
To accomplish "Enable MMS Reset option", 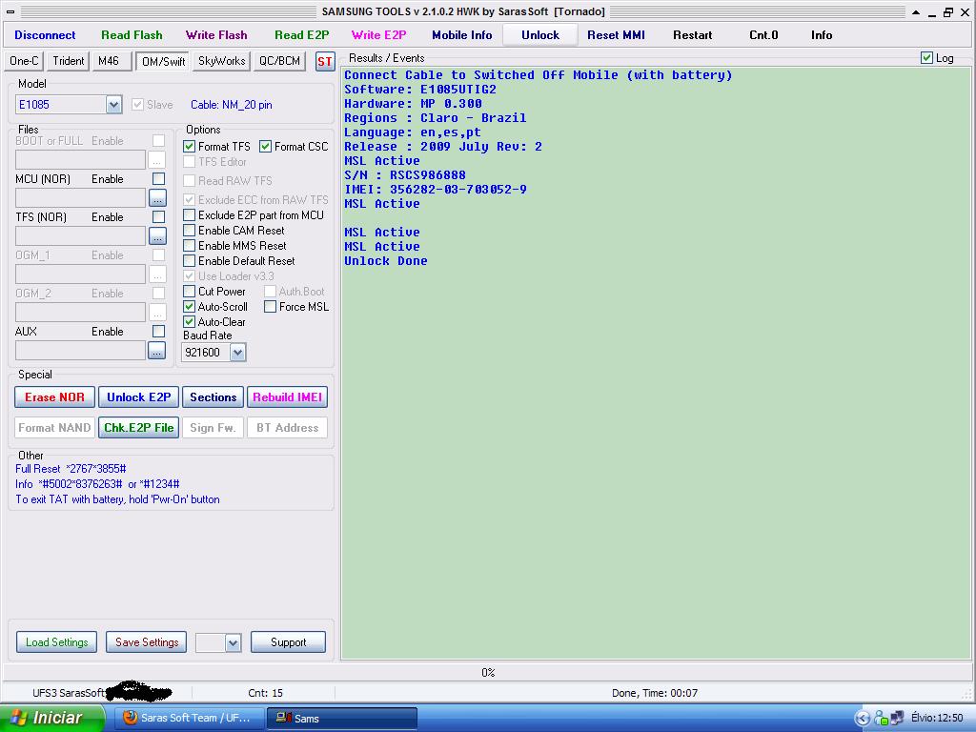I will click(190, 246).
